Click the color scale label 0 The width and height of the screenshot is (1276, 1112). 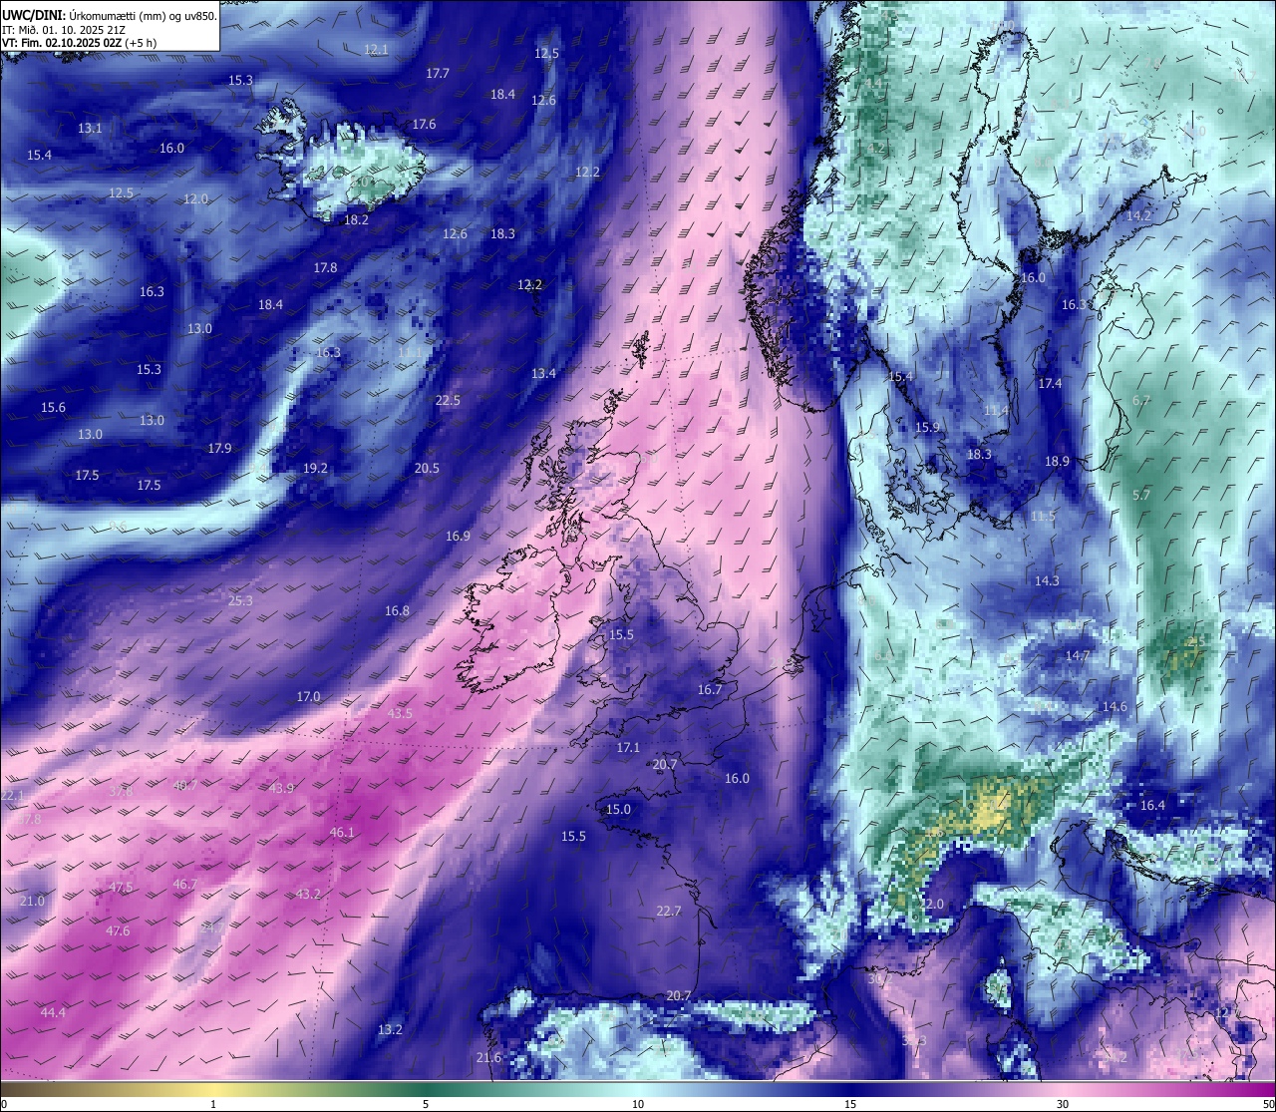3,1104
